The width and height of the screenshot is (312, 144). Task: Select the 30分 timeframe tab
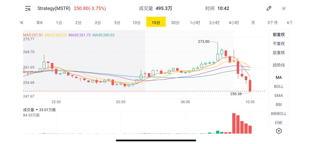pos(175,23)
